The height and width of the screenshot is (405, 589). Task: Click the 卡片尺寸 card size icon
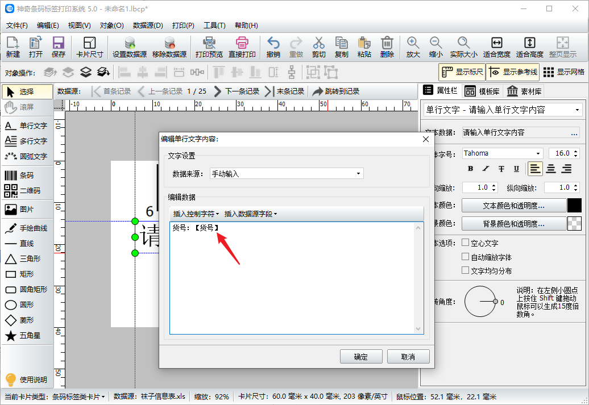click(89, 47)
